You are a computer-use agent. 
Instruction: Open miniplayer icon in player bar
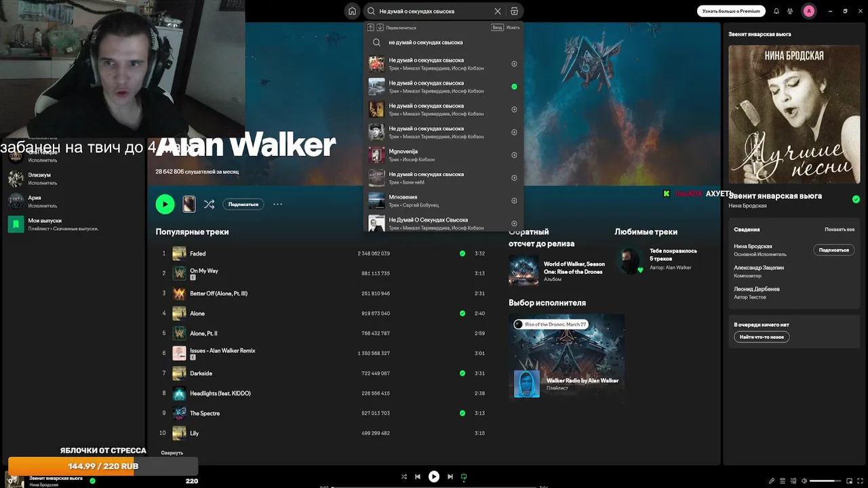pos(849,481)
